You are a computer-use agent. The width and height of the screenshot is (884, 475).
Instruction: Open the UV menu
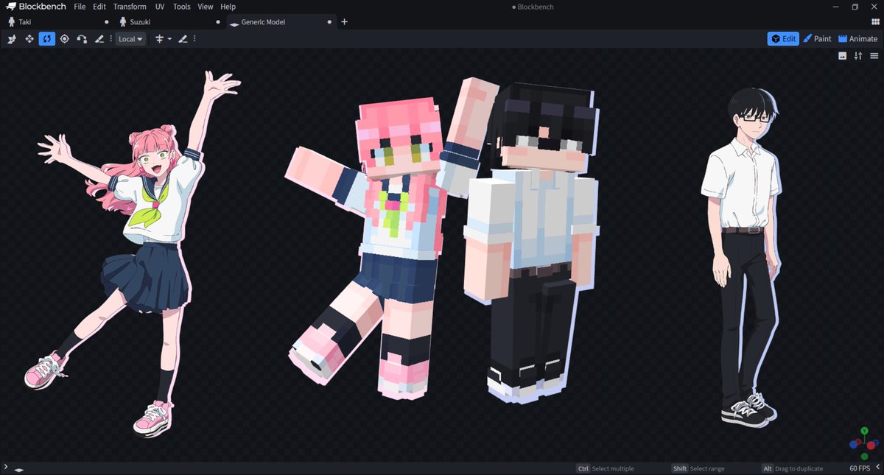pyautogui.click(x=160, y=7)
